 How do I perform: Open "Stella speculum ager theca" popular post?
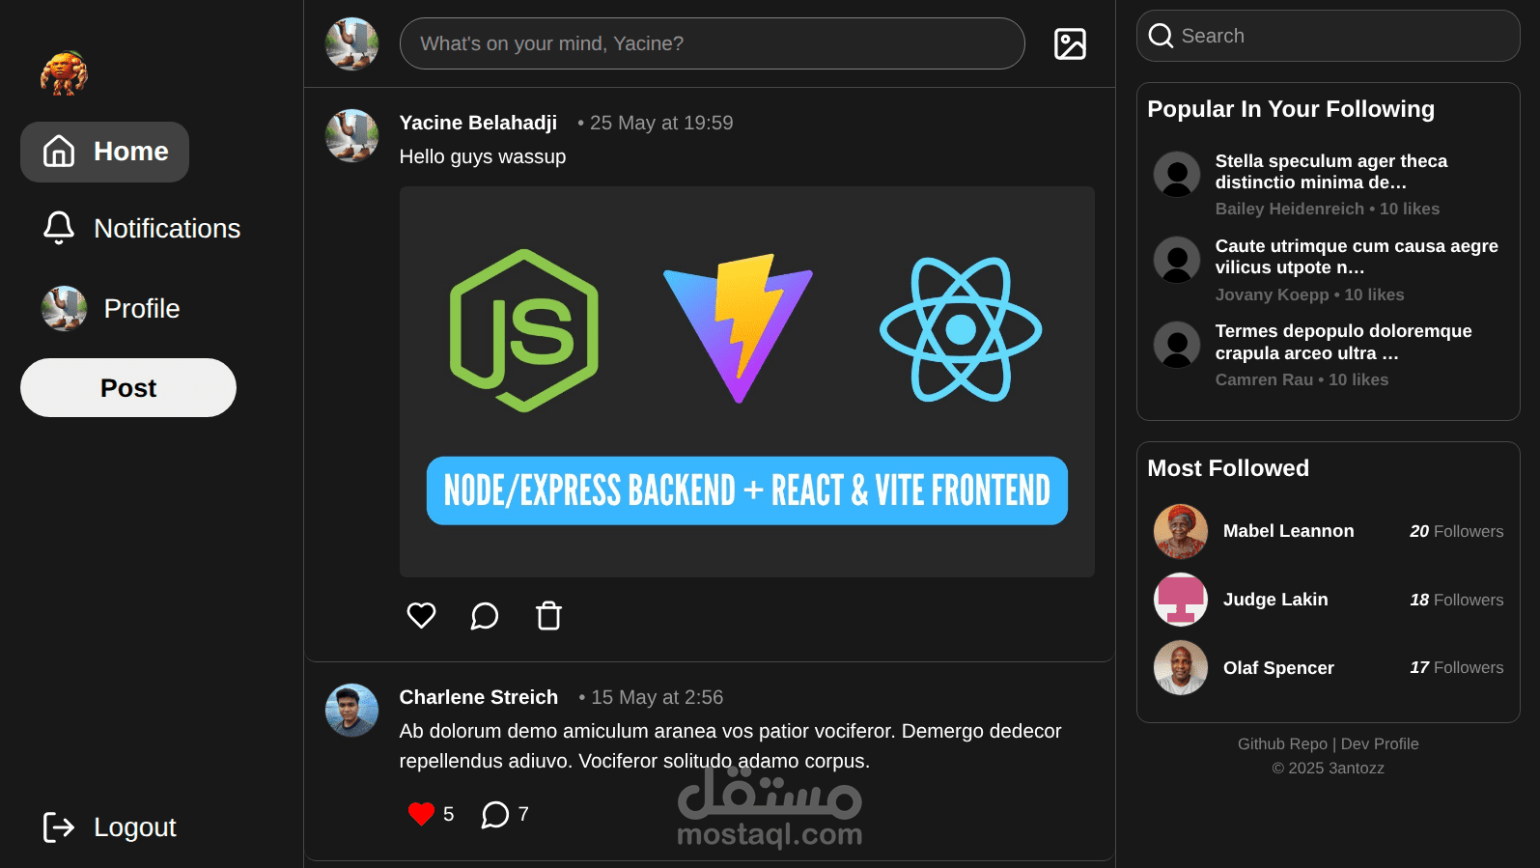coord(1331,172)
